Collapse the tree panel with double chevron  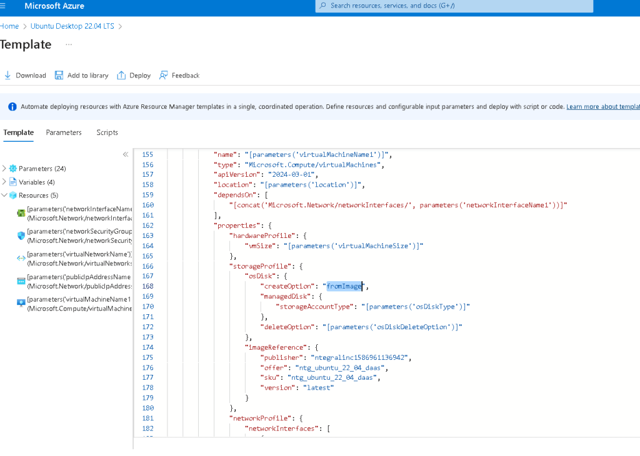[125, 154]
